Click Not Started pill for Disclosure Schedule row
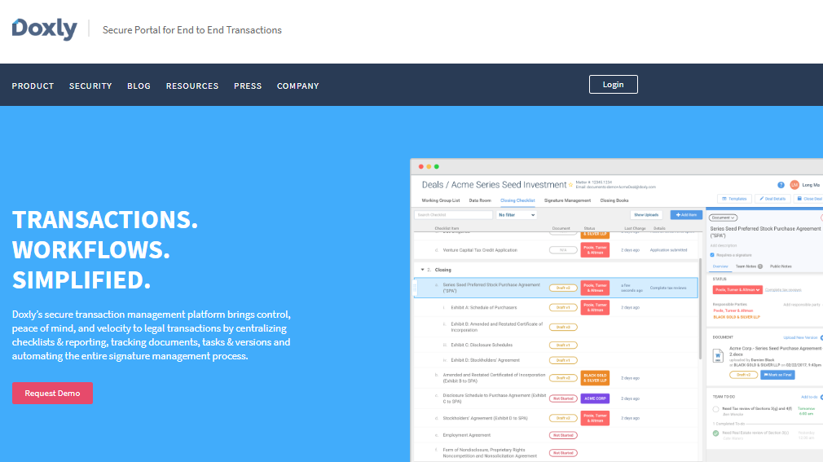 tap(563, 398)
